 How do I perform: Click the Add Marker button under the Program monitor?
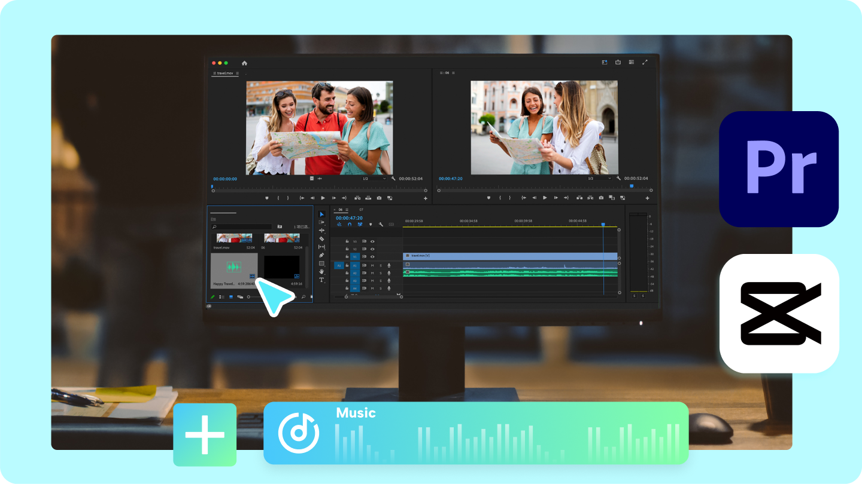coord(489,198)
